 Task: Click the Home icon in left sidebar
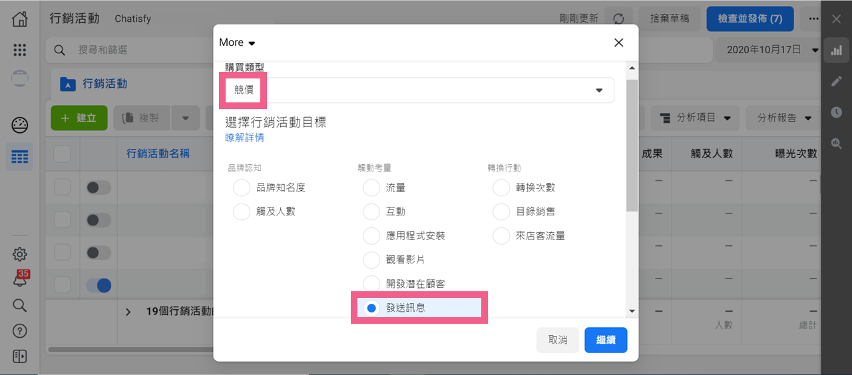click(20, 19)
